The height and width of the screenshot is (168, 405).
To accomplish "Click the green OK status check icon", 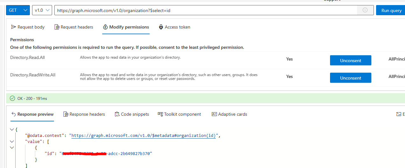I will [x=12, y=98].
